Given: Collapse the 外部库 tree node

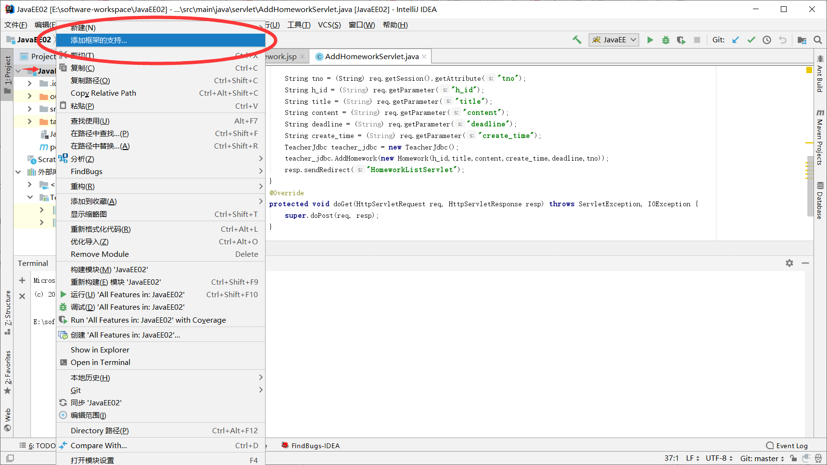Looking at the screenshot, I should (x=18, y=172).
